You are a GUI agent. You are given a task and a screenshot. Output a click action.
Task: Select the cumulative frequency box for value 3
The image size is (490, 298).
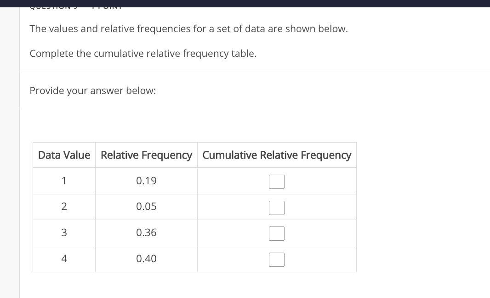pos(277,233)
